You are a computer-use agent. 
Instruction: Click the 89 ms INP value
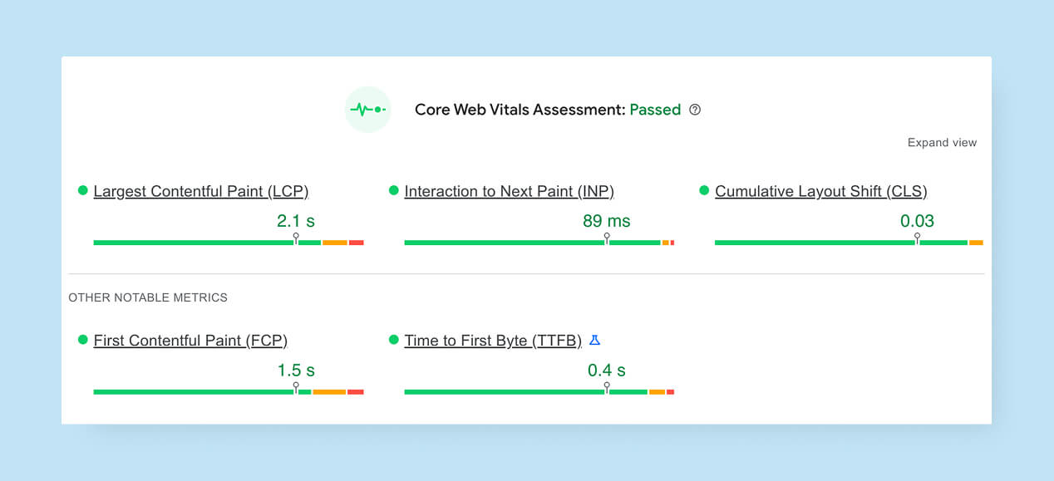click(607, 221)
